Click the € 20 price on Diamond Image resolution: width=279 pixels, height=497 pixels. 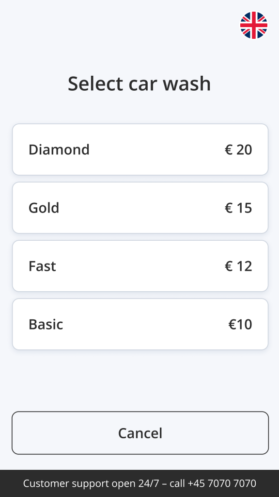pyautogui.click(x=238, y=149)
